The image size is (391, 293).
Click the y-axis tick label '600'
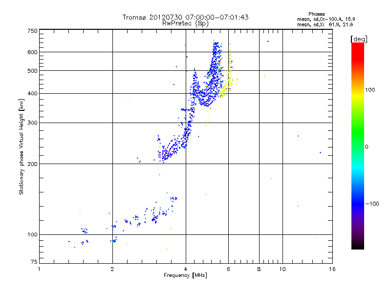coord(32,52)
